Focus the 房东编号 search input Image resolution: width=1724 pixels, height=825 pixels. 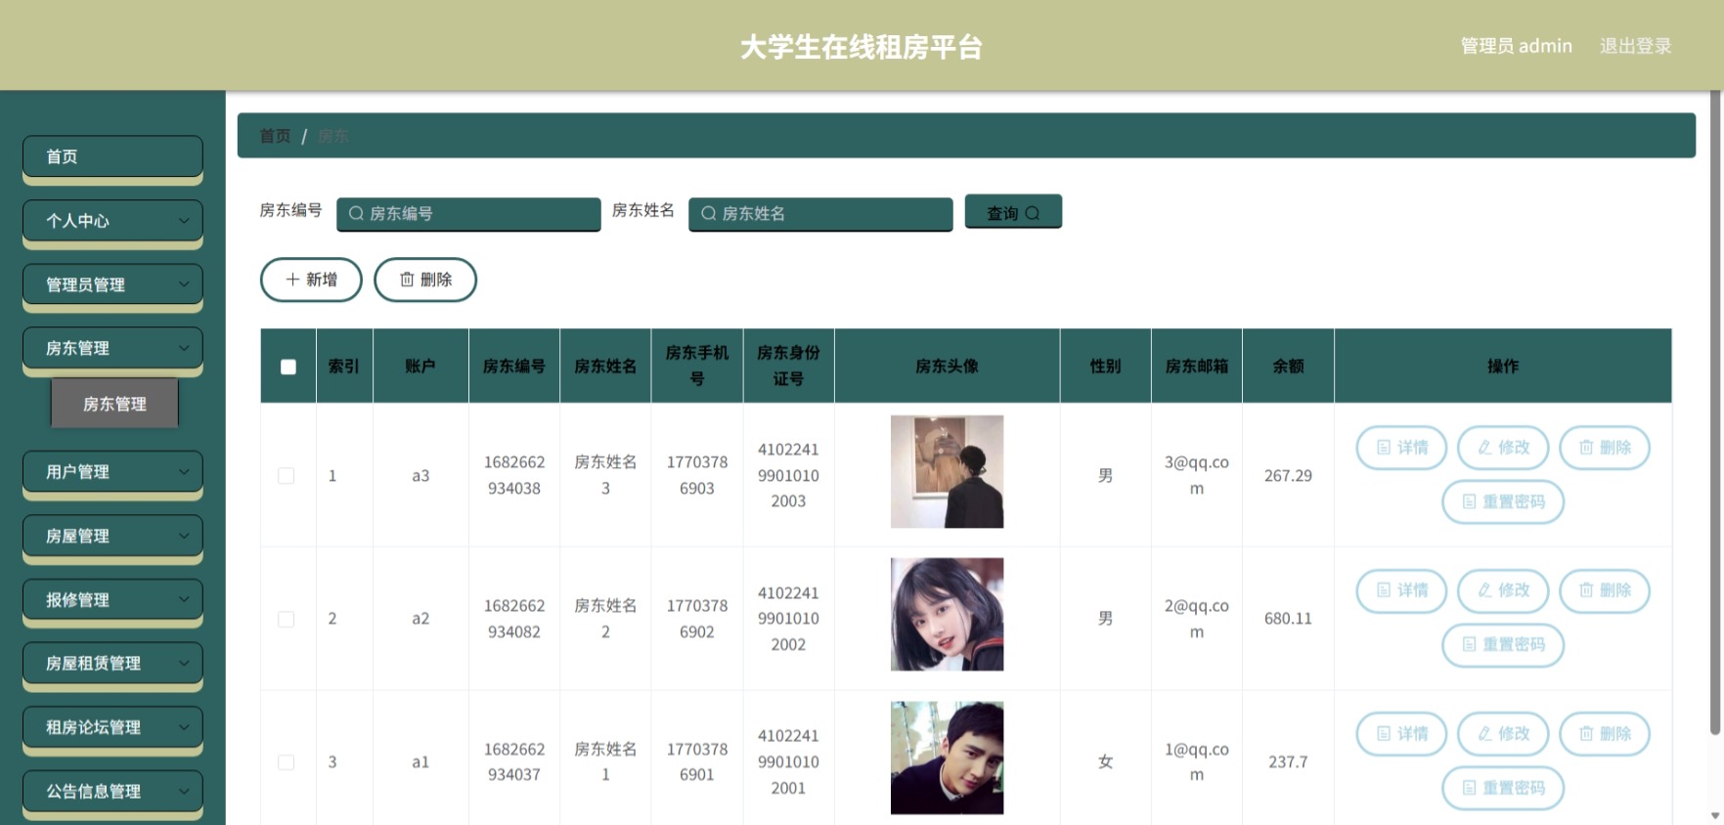point(468,213)
